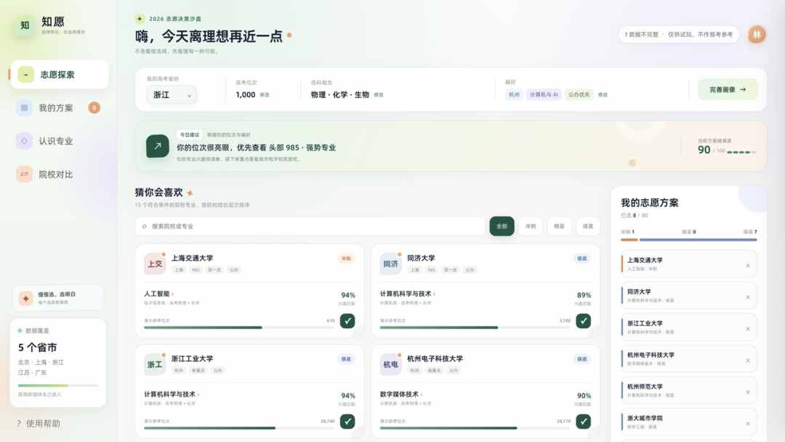Click the 保底 badge on 浙江工业大学 card
785x442 pixels.
coord(346,359)
